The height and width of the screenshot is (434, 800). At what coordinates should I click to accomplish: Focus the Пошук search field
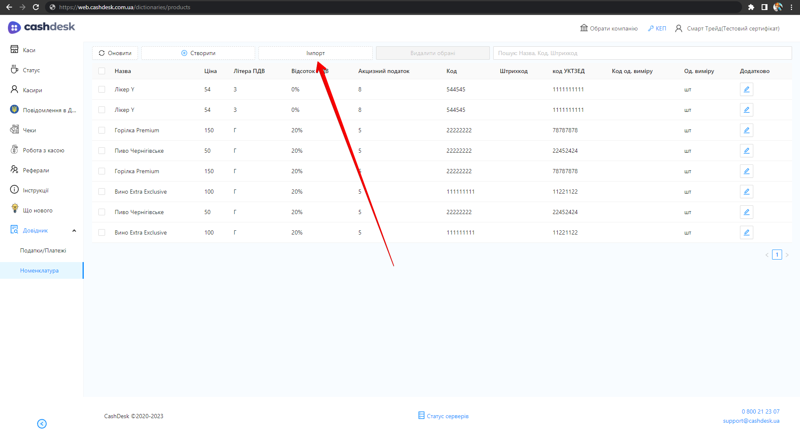[642, 53]
